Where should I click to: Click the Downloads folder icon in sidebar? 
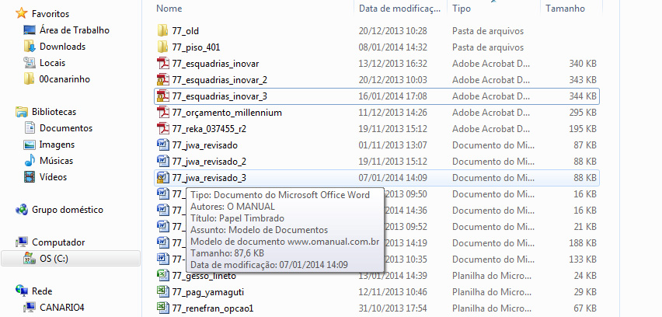[x=30, y=47]
